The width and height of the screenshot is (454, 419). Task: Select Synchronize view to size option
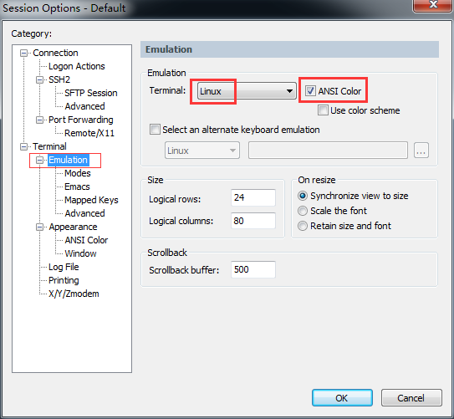click(303, 196)
